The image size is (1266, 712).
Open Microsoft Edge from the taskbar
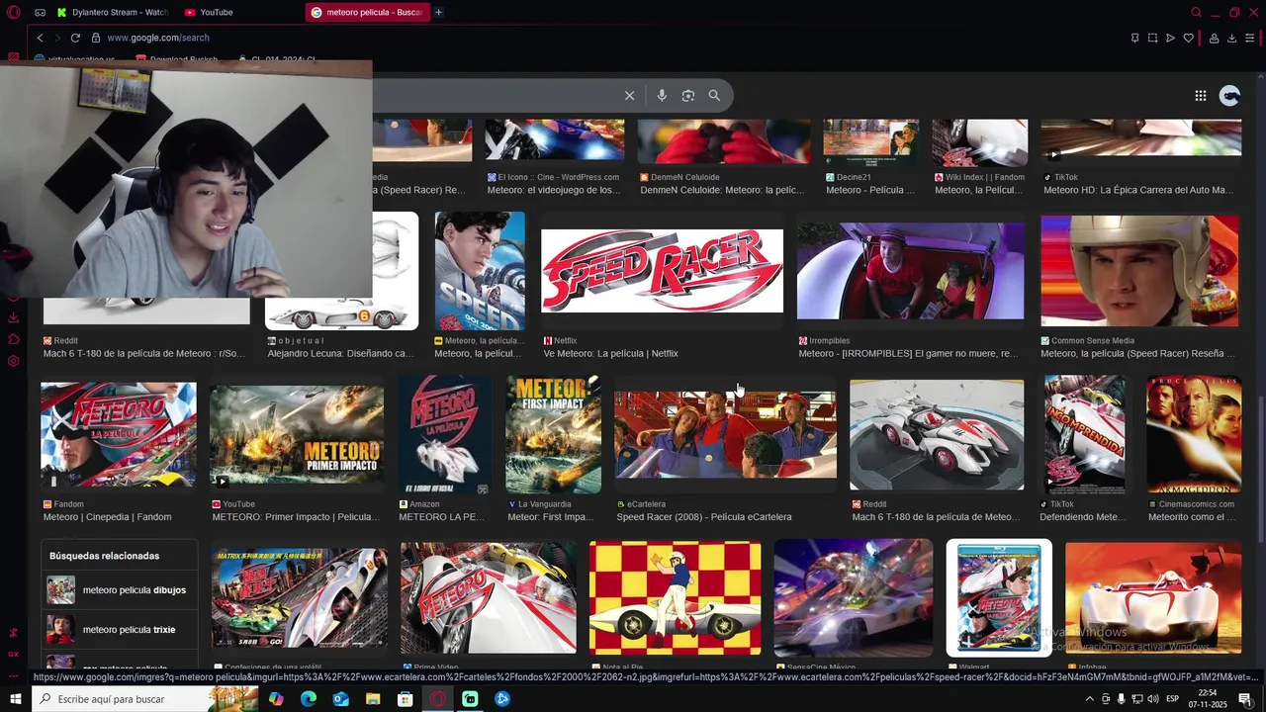pyautogui.click(x=309, y=699)
